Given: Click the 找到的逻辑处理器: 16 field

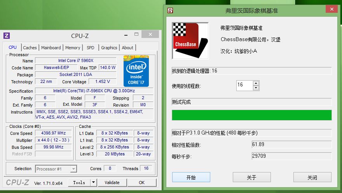Looking at the screenshot, I should point(252,71).
